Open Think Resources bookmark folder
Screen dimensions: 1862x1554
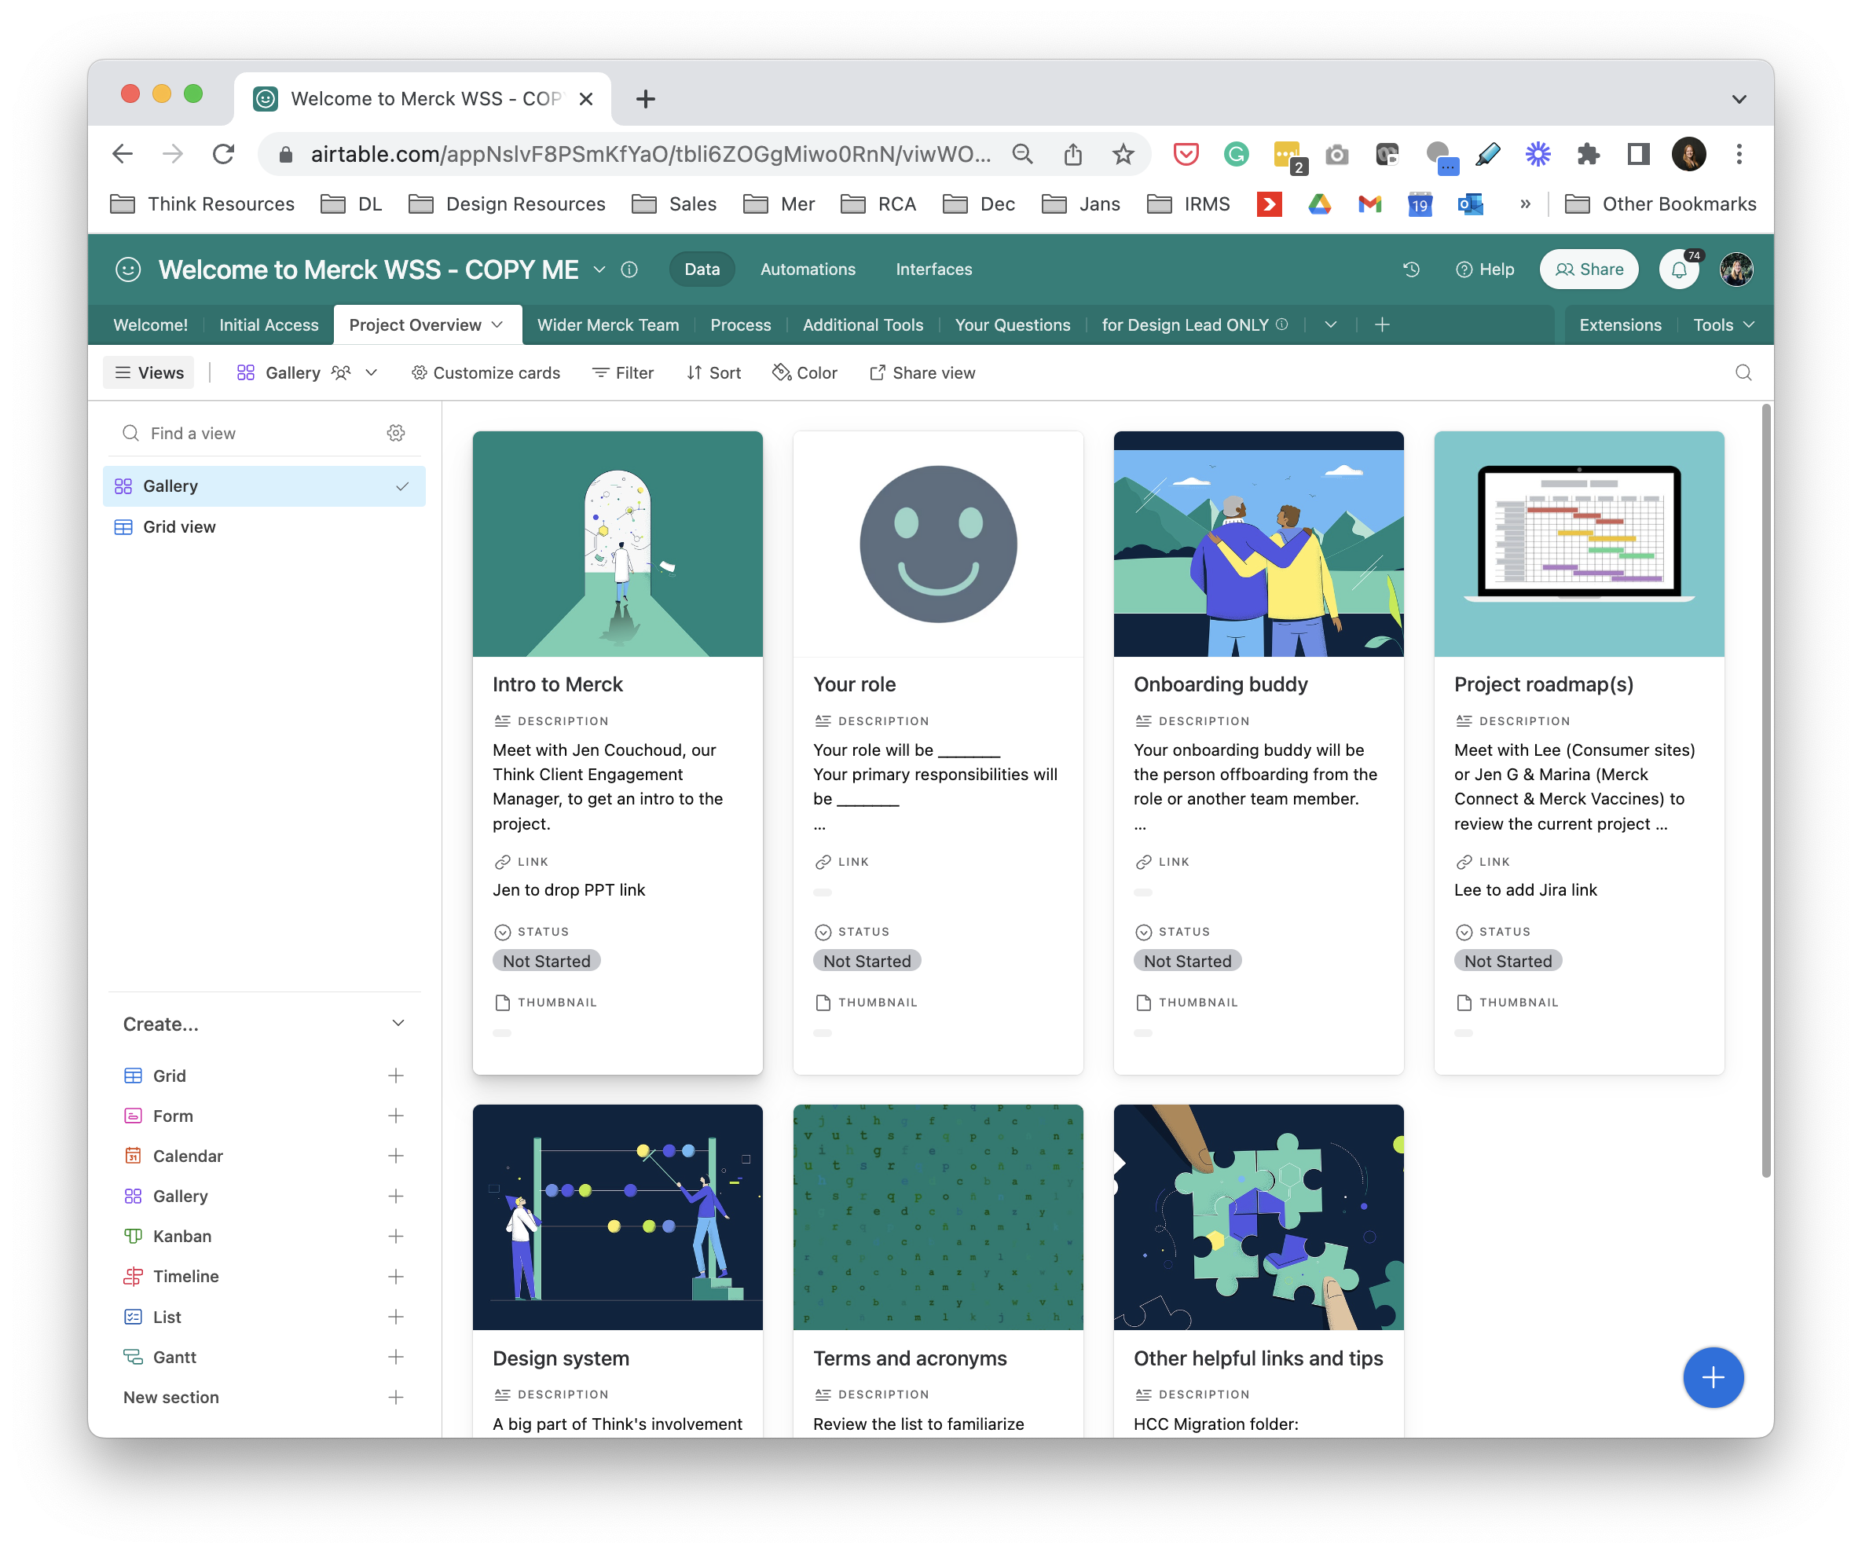(x=202, y=204)
